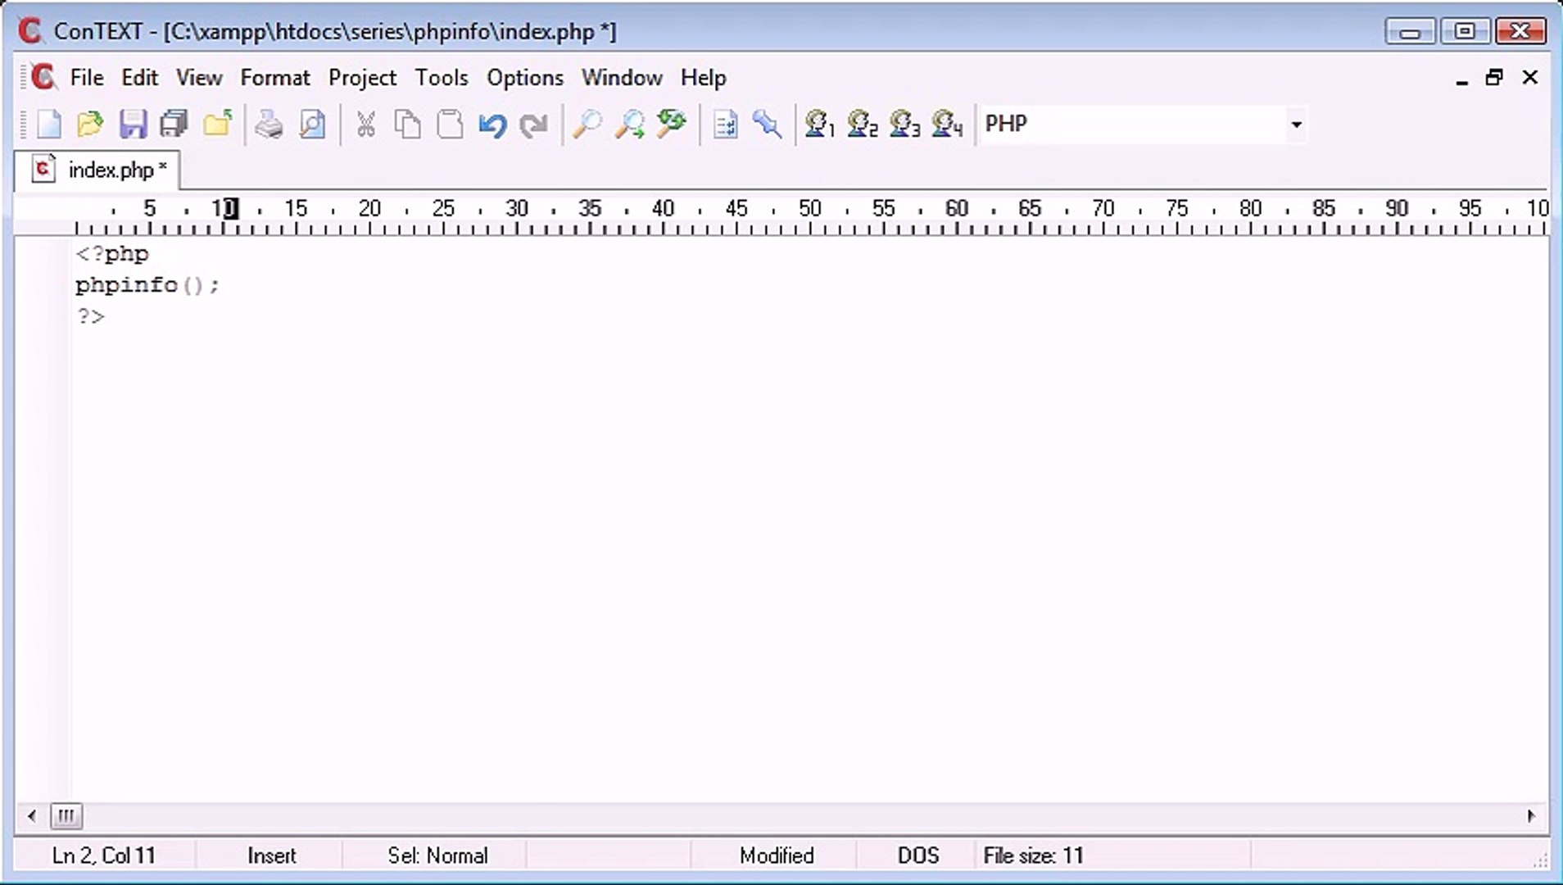Viewport: 1563px width, 885px height.
Task: Click the Save All icon
Action: (x=174, y=125)
